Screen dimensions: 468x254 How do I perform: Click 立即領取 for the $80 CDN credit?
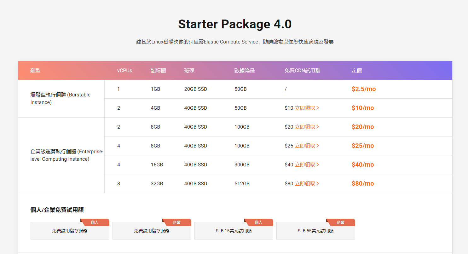307,184
